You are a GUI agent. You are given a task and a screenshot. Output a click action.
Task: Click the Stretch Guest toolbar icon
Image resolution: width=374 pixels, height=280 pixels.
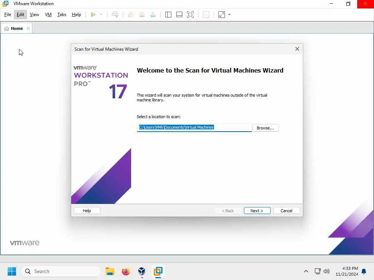pyautogui.click(x=222, y=15)
